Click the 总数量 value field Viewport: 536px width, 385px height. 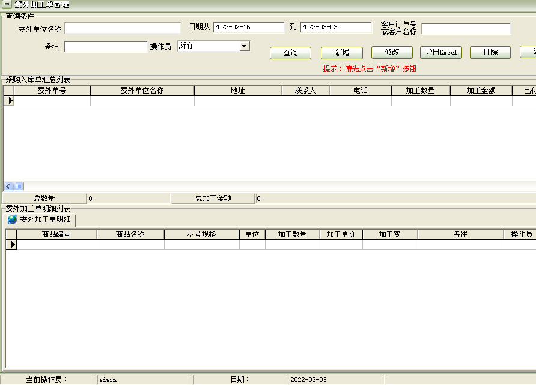point(129,198)
